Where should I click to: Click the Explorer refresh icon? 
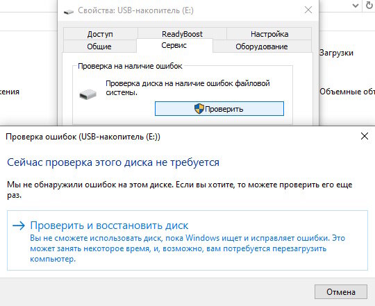pos(369,6)
